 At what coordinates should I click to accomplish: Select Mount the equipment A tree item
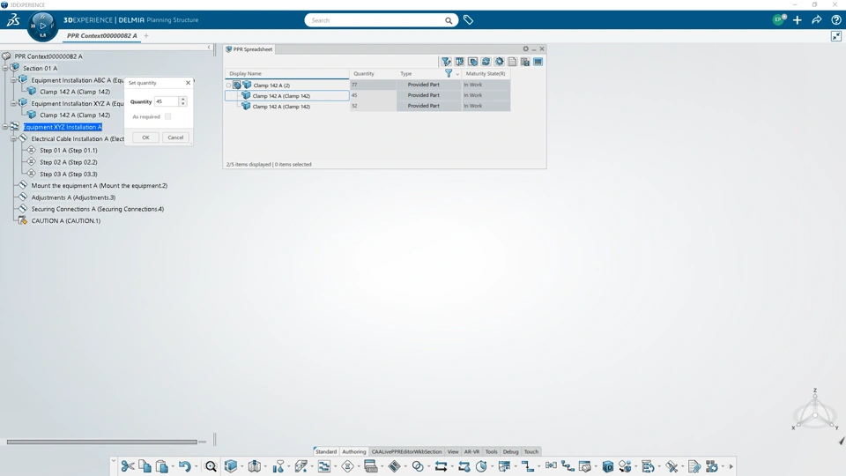pyautogui.click(x=100, y=186)
